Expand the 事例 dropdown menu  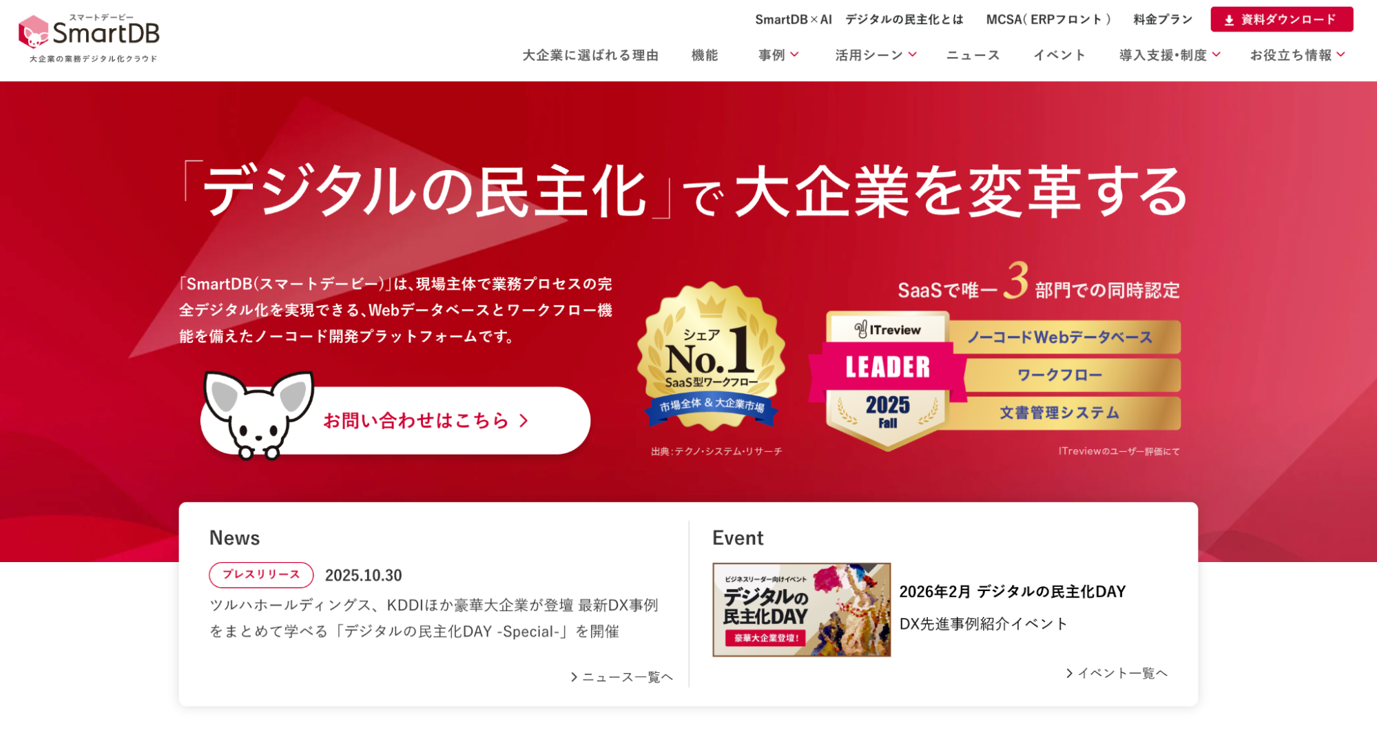778,55
